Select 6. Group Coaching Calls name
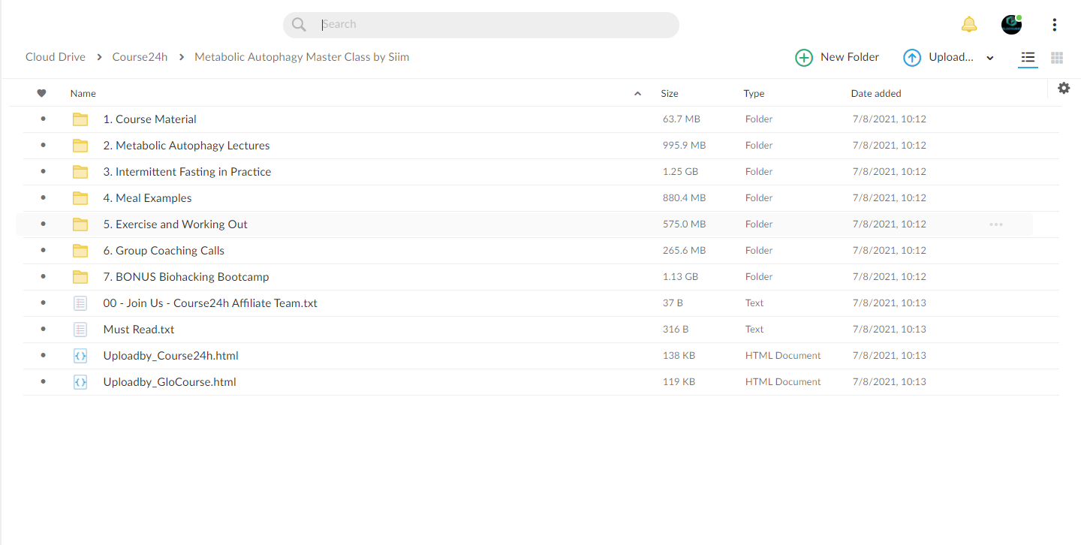 (x=164, y=251)
